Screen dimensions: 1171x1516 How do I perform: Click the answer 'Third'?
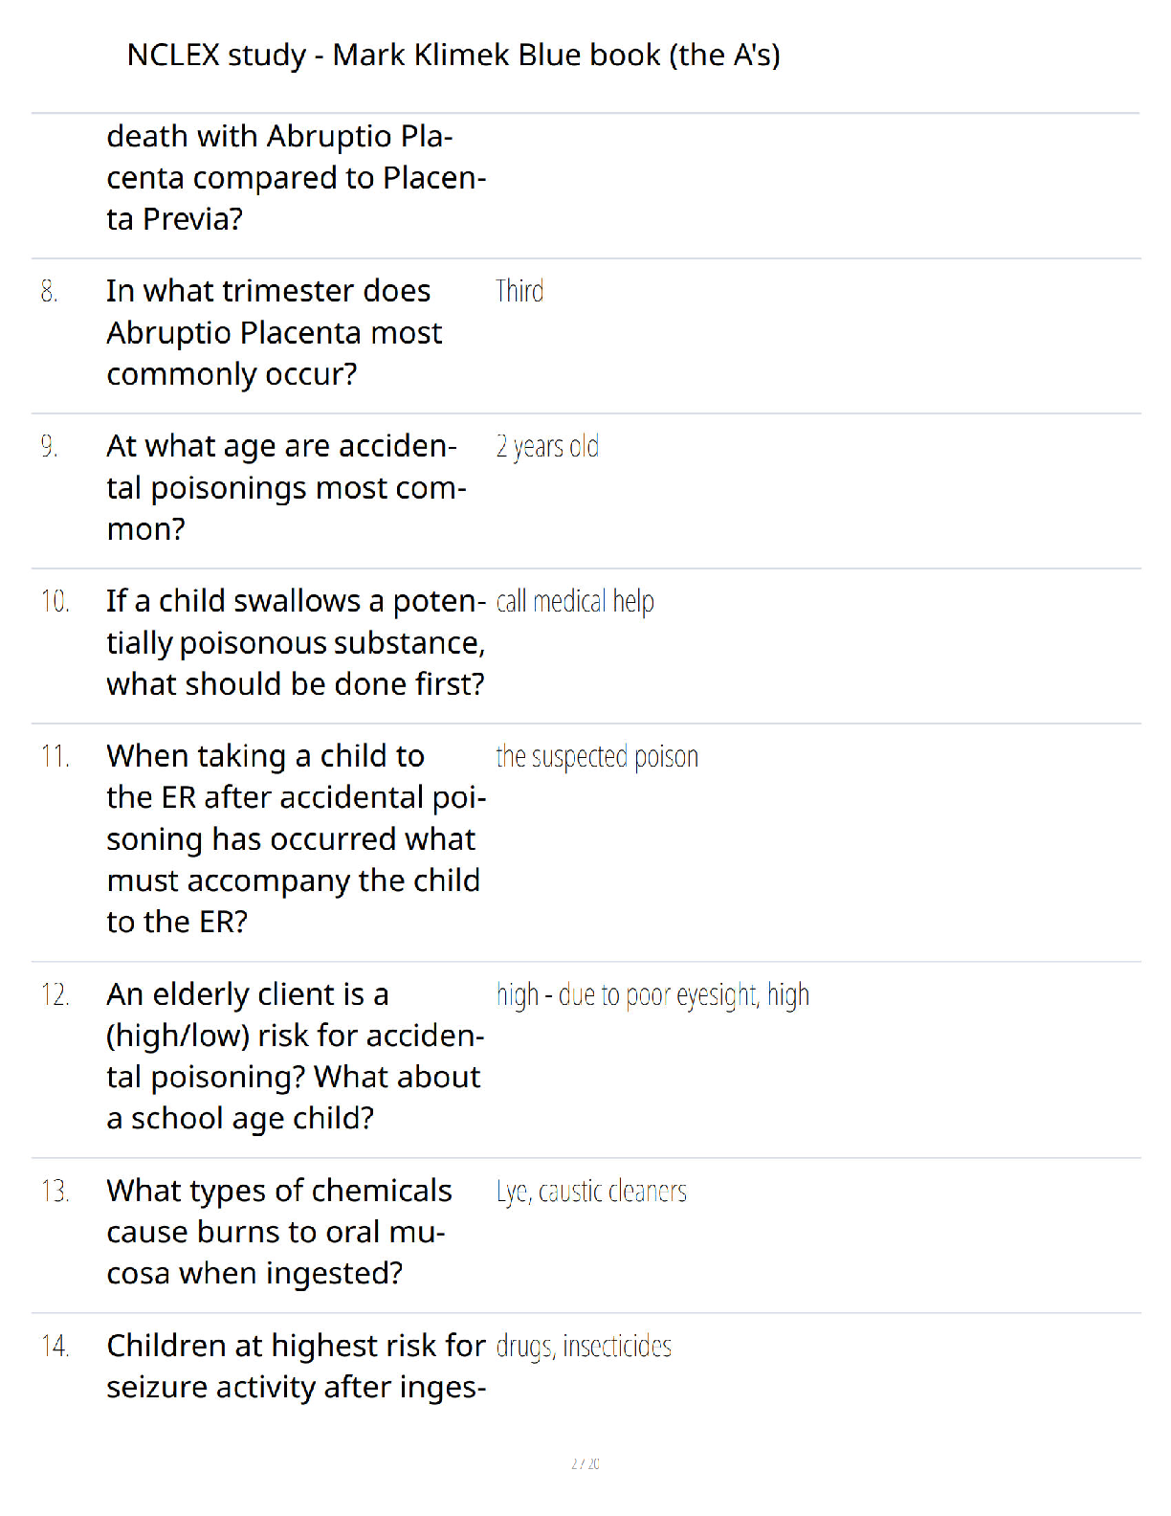click(519, 291)
